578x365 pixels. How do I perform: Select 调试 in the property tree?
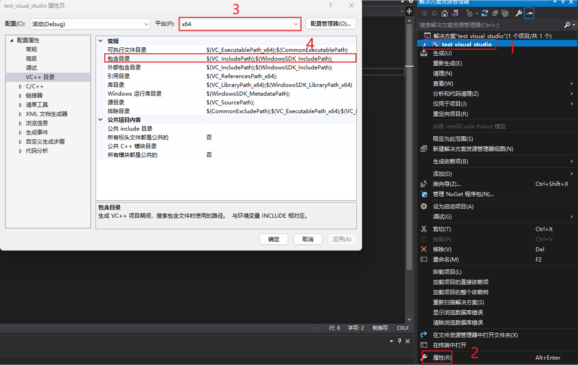[31, 68]
